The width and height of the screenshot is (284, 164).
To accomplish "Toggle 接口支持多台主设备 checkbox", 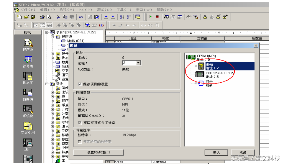I will click(80, 123).
